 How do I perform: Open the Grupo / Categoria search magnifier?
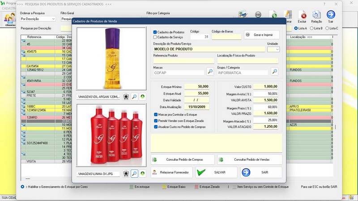click(275, 71)
